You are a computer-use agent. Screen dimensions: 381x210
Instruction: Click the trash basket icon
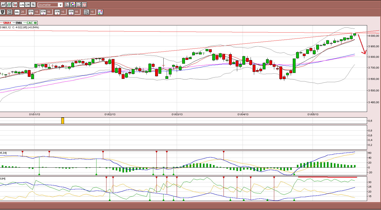tap(3, 12)
